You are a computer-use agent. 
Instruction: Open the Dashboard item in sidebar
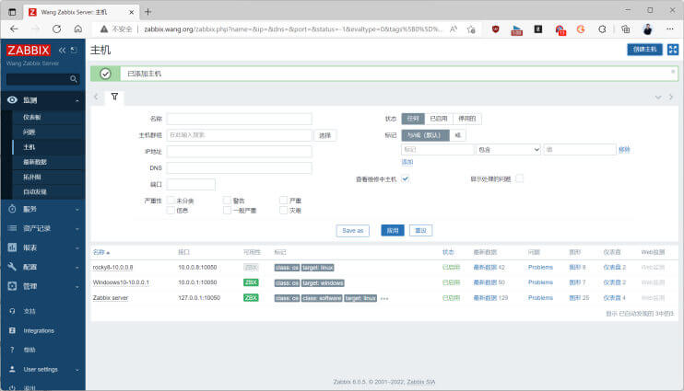pyautogui.click(x=32, y=117)
